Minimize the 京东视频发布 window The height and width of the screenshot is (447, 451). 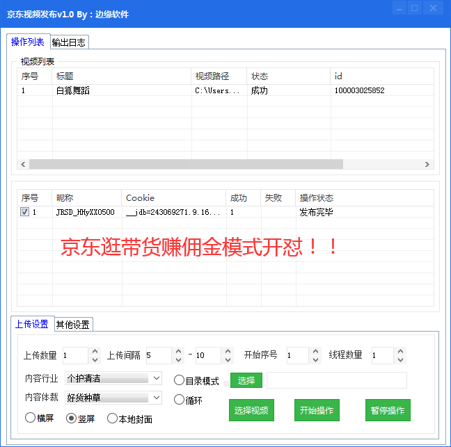coord(399,8)
